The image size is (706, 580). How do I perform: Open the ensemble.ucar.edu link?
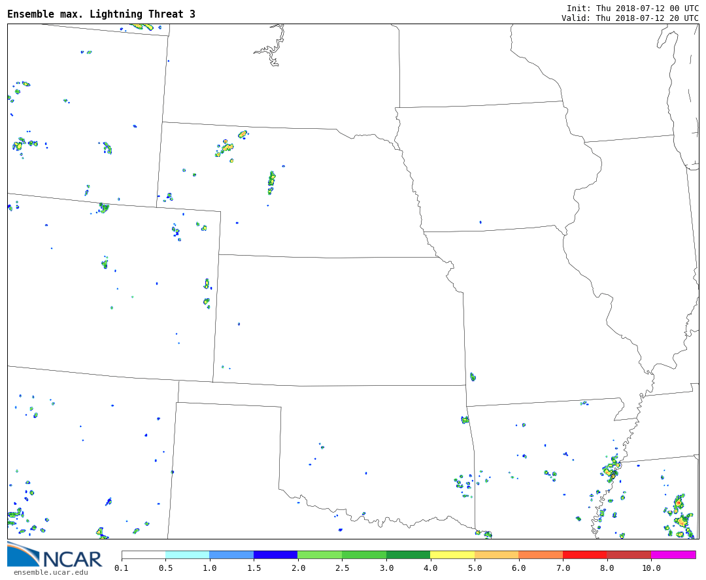[x=50, y=573]
